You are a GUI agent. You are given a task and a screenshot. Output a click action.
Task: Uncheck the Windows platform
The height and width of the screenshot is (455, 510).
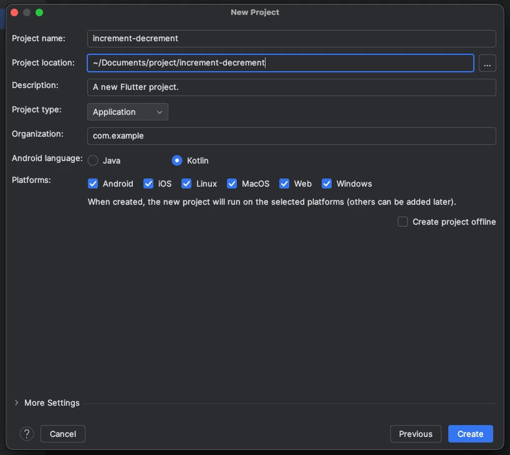click(x=327, y=183)
